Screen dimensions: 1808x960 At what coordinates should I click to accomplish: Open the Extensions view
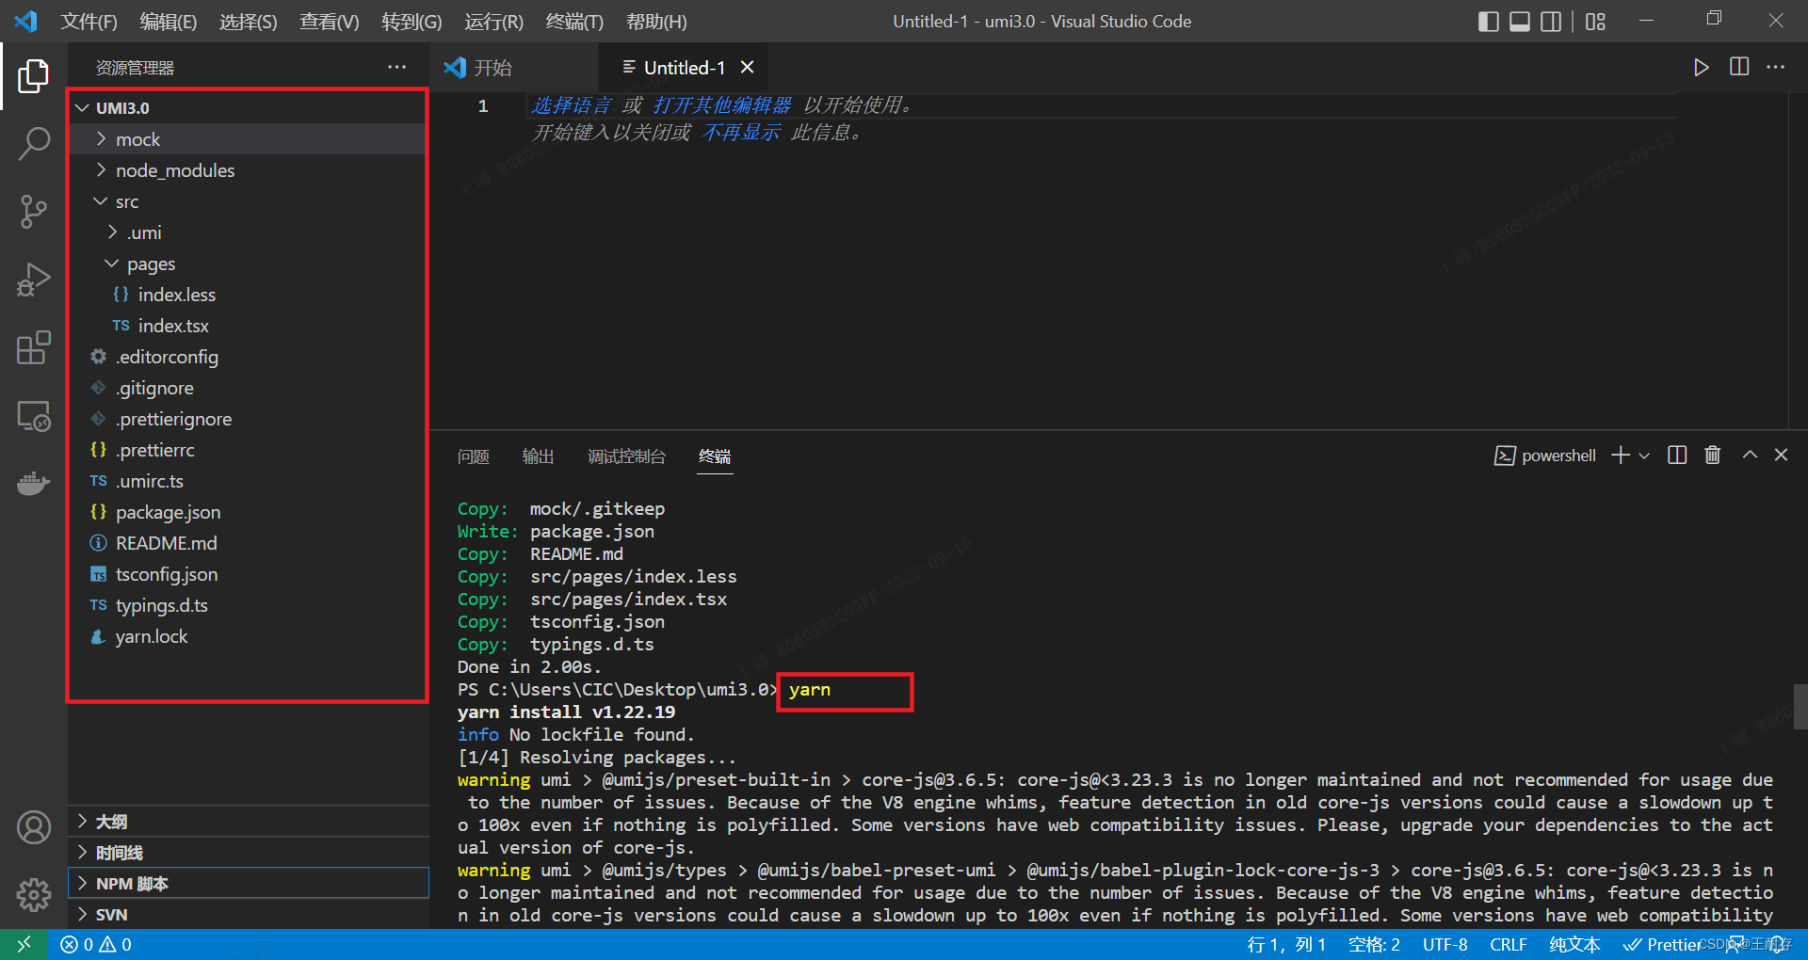click(x=34, y=347)
